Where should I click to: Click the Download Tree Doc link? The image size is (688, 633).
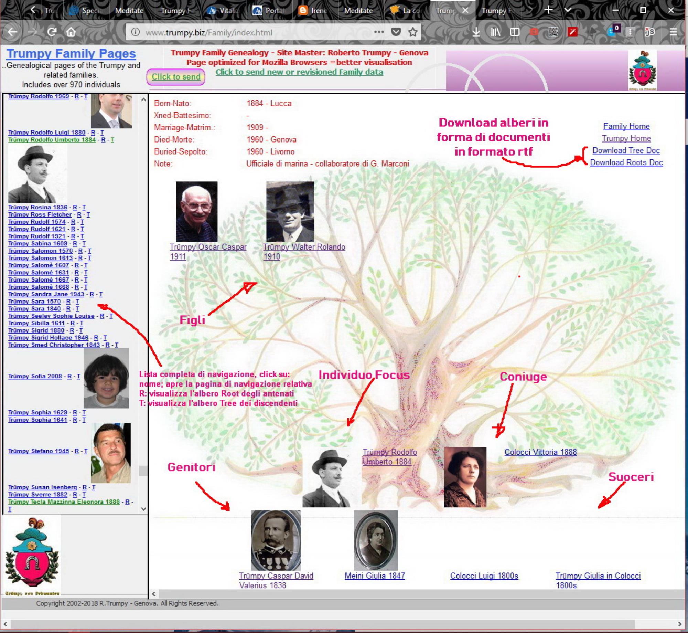click(626, 150)
